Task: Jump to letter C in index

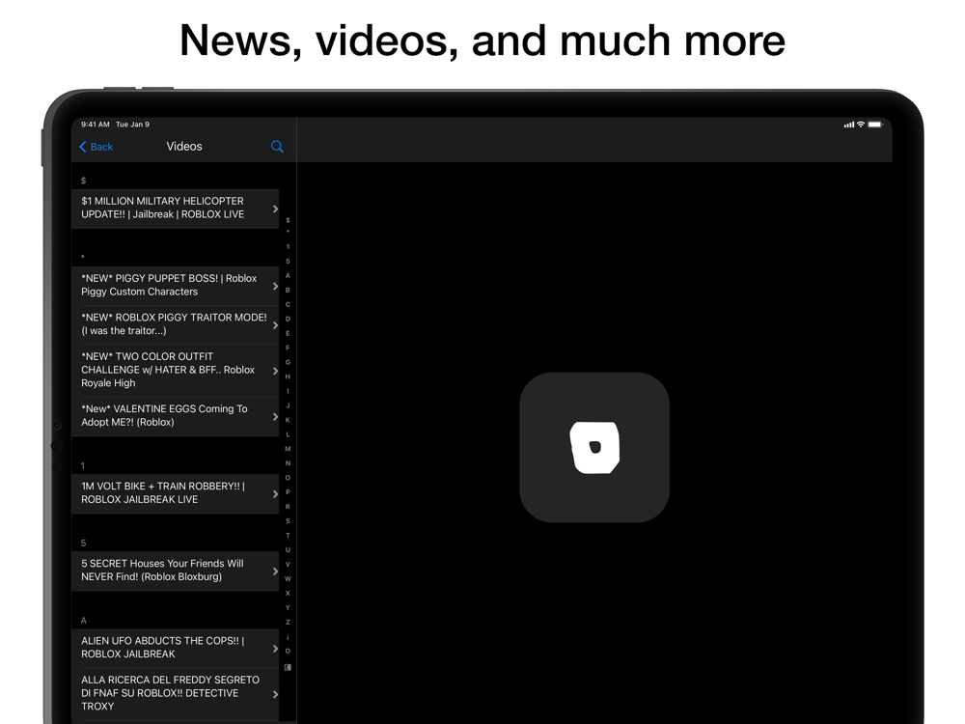Action: (x=288, y=305)
